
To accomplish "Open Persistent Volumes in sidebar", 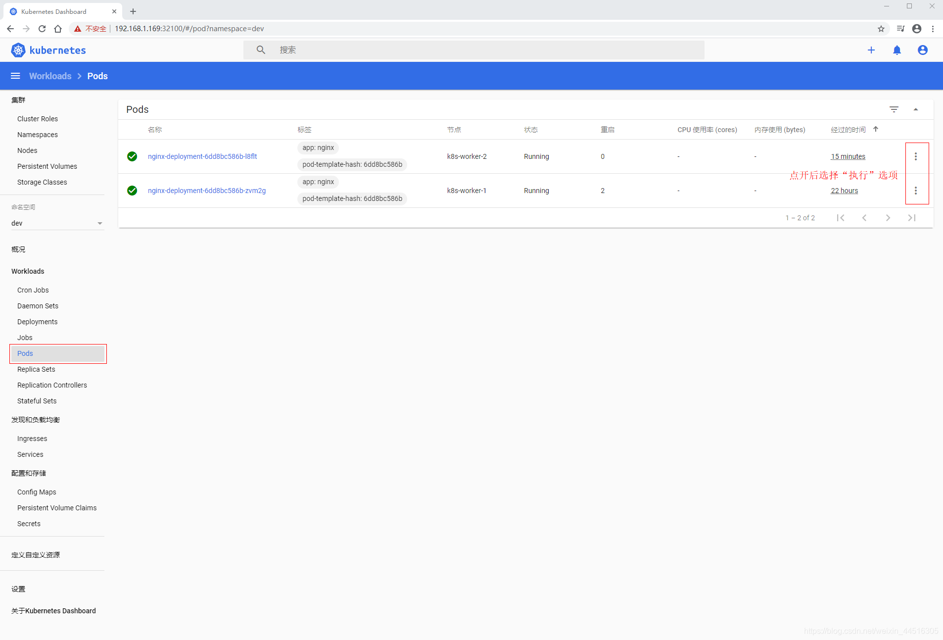I will tap(47, 166).
